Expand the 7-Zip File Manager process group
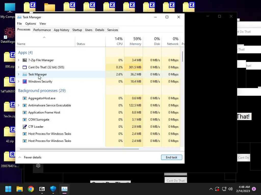 (x=18, y=60)
